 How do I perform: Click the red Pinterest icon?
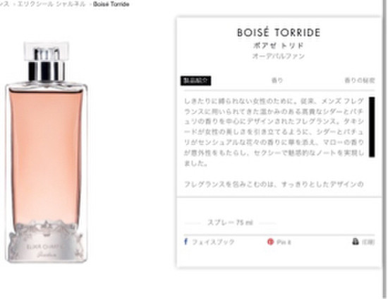270,242
